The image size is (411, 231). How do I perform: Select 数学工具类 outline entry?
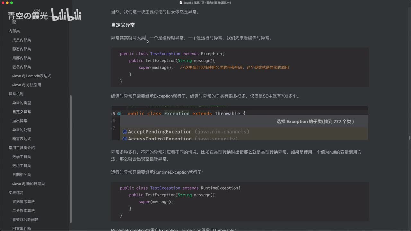pyautogui.click(x=22, y=157)
